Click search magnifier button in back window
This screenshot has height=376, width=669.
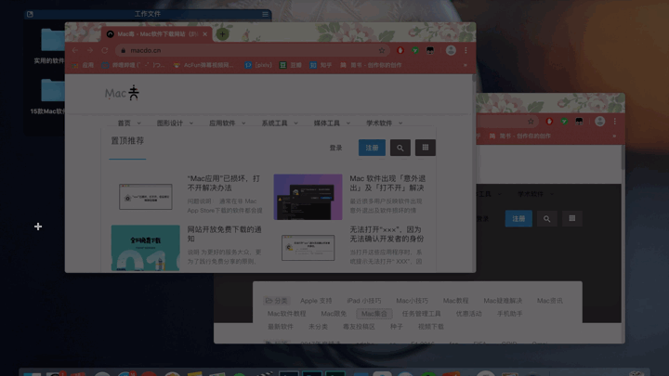(546, 219)
